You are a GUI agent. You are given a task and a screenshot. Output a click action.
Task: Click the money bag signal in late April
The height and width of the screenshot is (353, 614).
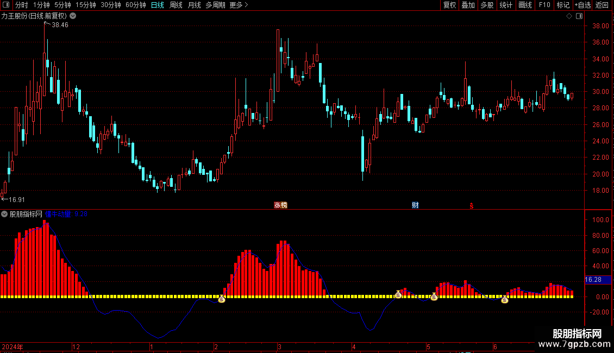398,295
